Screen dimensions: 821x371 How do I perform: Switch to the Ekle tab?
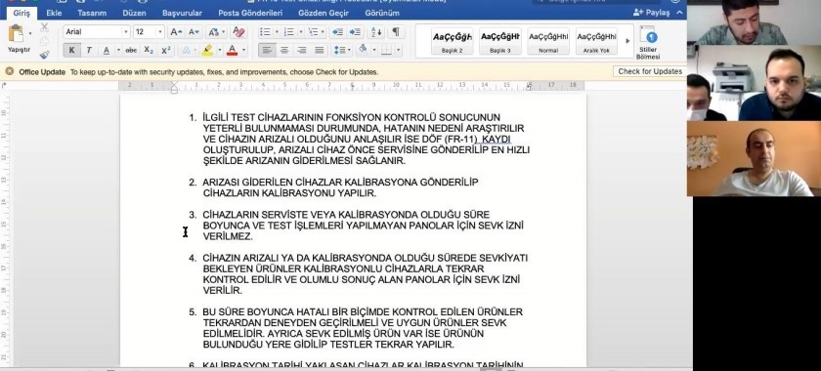[54, 13]
